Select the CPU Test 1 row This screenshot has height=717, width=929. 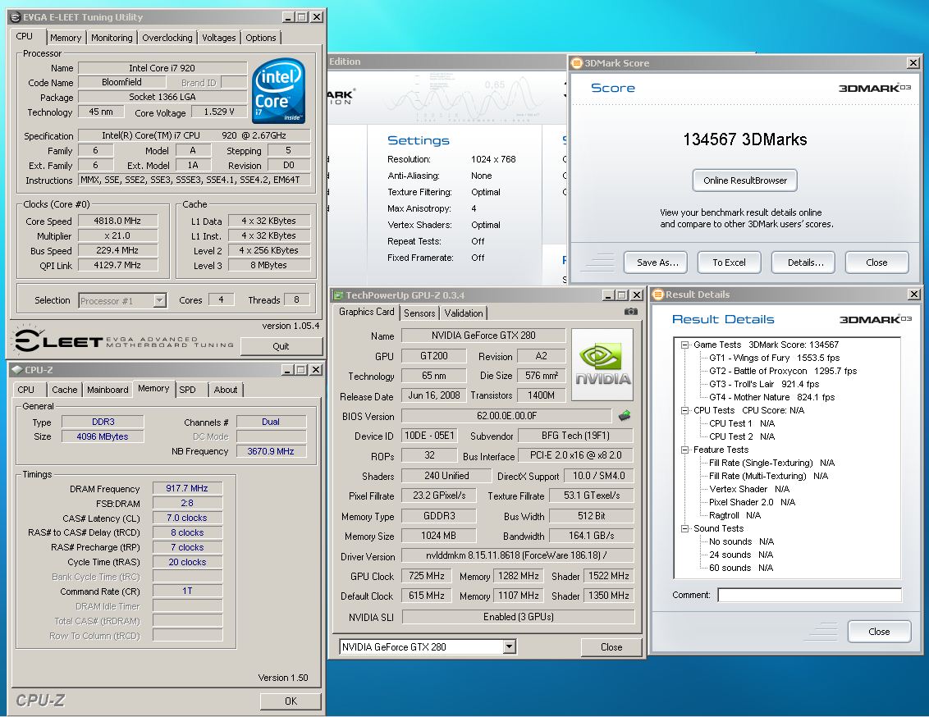742,423
